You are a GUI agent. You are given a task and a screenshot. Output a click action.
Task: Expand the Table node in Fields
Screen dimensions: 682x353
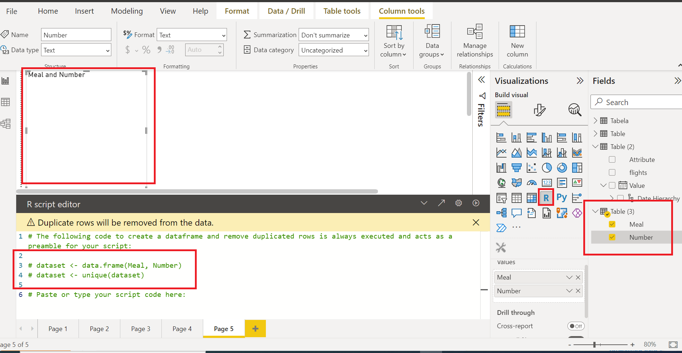coord(596,133)
